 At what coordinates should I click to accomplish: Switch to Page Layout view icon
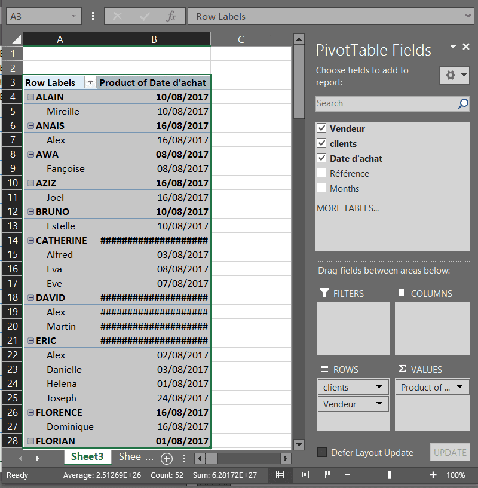click(305, 475)
